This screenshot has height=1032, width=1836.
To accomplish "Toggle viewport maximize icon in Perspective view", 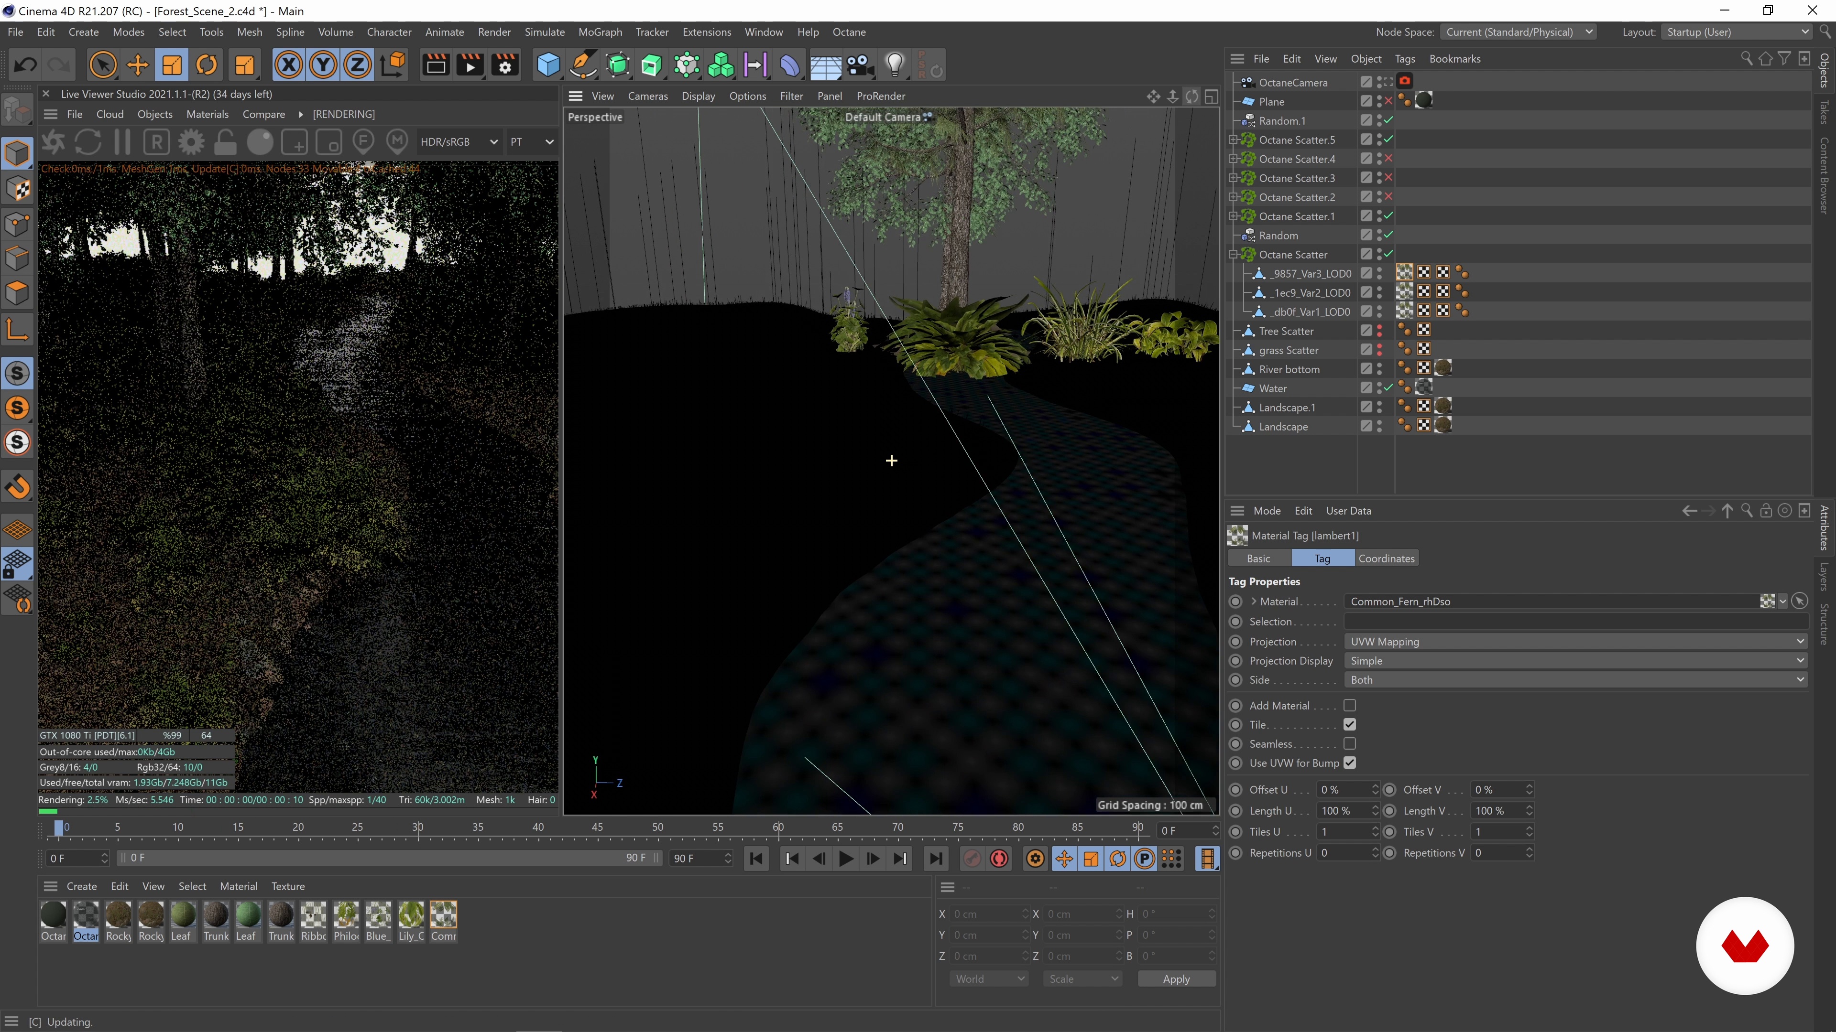I will click(1211, 96).
